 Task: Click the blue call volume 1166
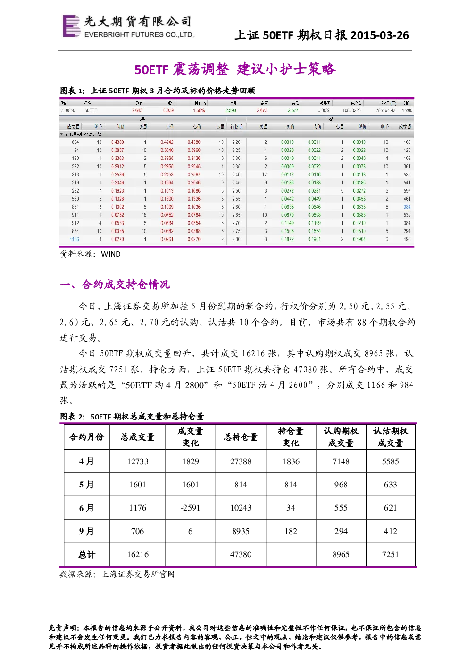(75, 239)
